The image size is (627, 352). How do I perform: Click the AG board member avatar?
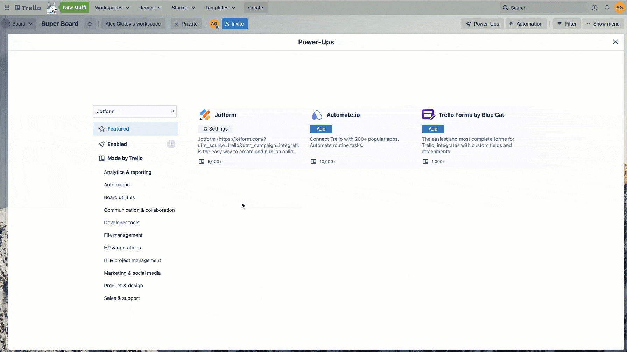point(214,24)
